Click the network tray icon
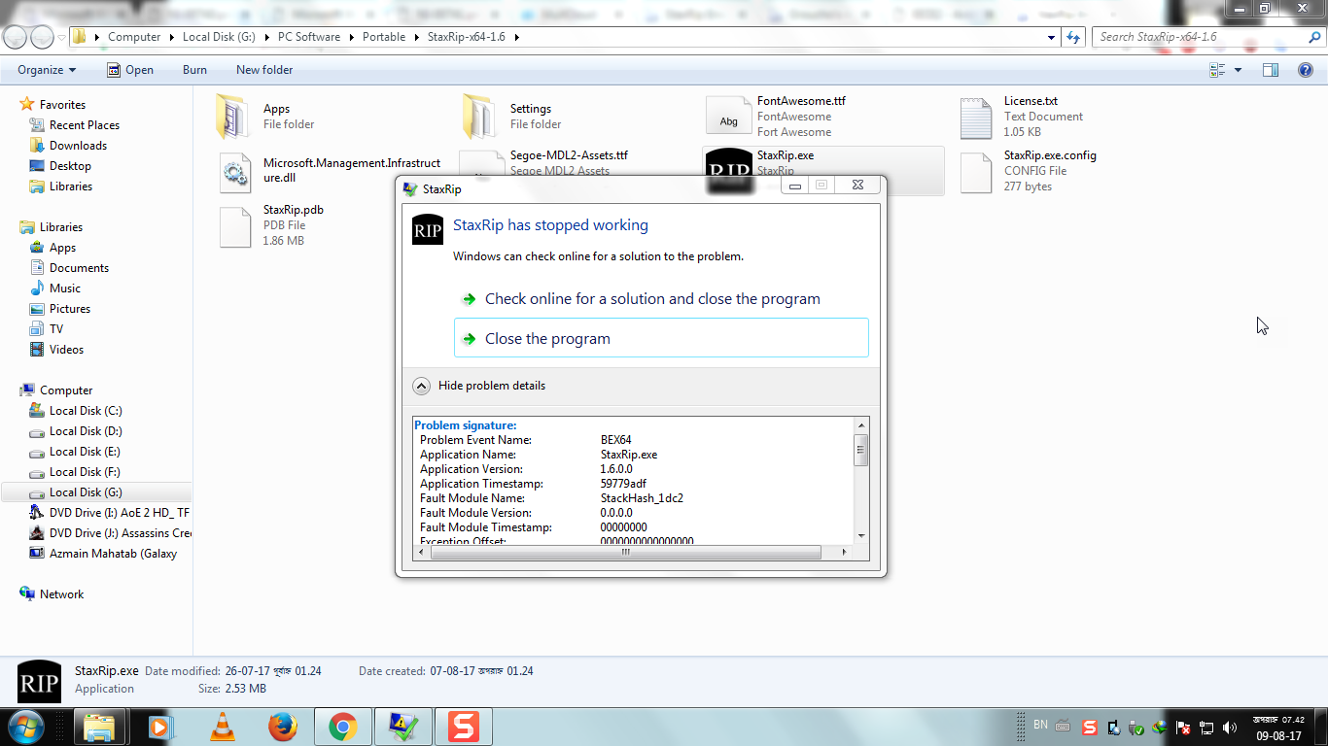Viewport: 1328px width, 746px height. coord(1206,727)
